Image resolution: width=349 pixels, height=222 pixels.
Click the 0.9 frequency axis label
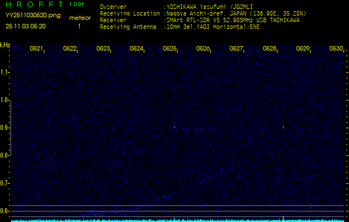[x=5, y=128]
